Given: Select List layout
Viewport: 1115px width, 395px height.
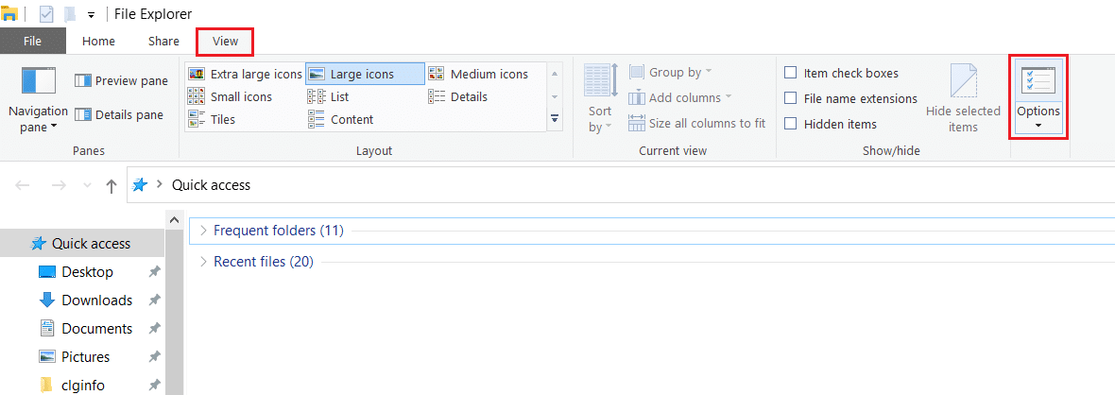Looking at the screenshot, I should click(x=328, y=96).
